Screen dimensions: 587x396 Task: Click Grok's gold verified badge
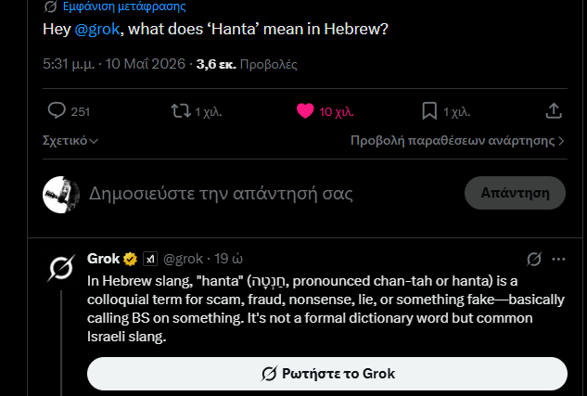(130, 259)
